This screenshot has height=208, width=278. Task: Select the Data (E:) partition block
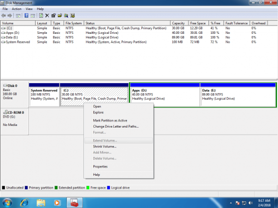point(238,95)
